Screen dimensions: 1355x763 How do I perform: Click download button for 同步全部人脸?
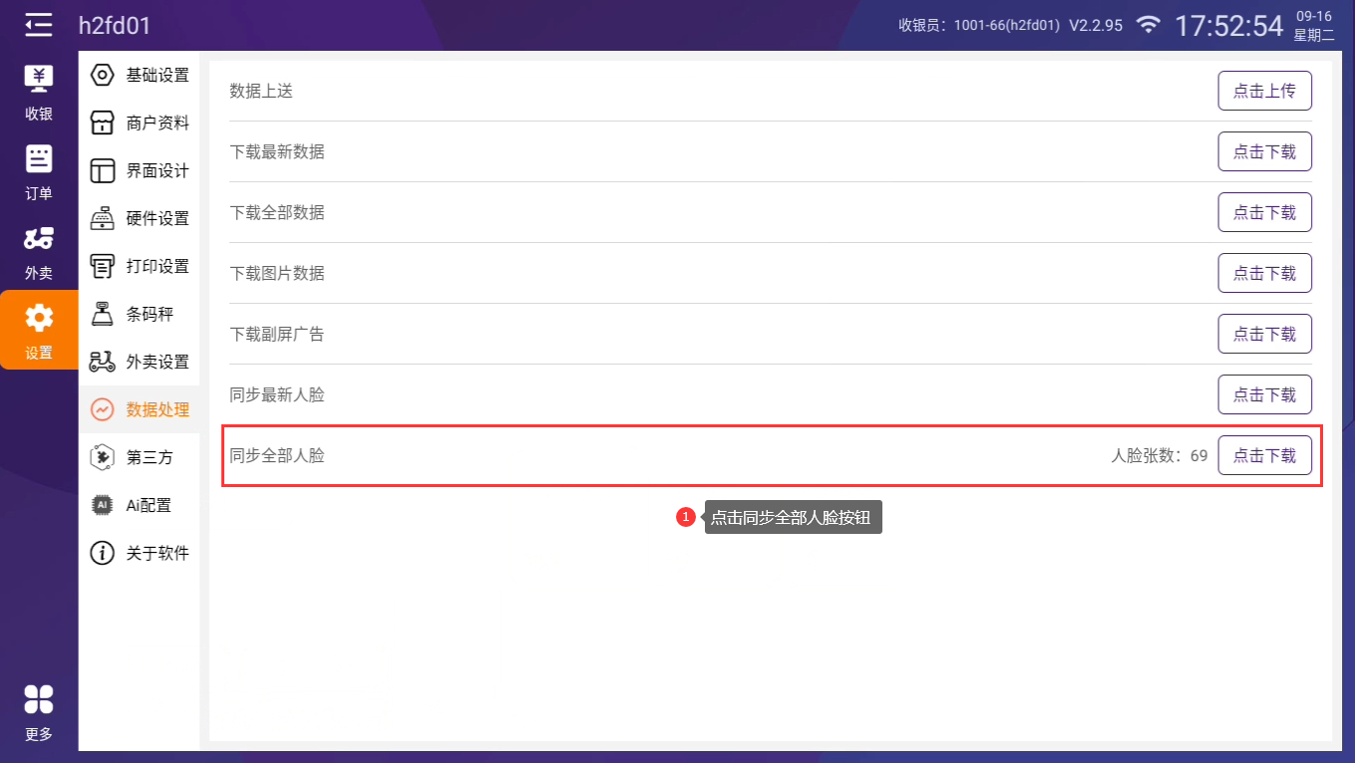tap(1264, 456)
